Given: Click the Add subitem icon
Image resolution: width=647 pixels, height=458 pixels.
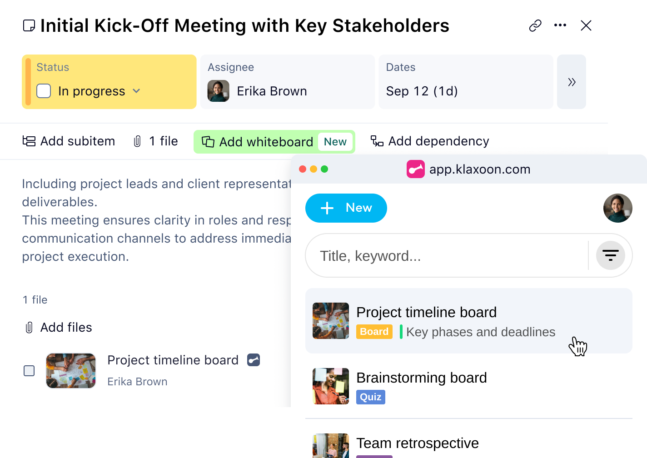Looking at the screenshot, I should click(28, 141).
